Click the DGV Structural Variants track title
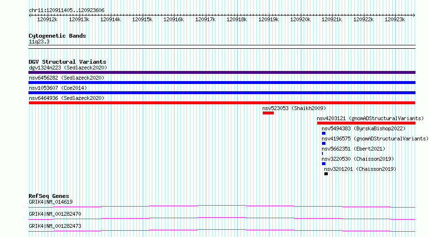This screenshot has width=429, height=237. point(67,62)
